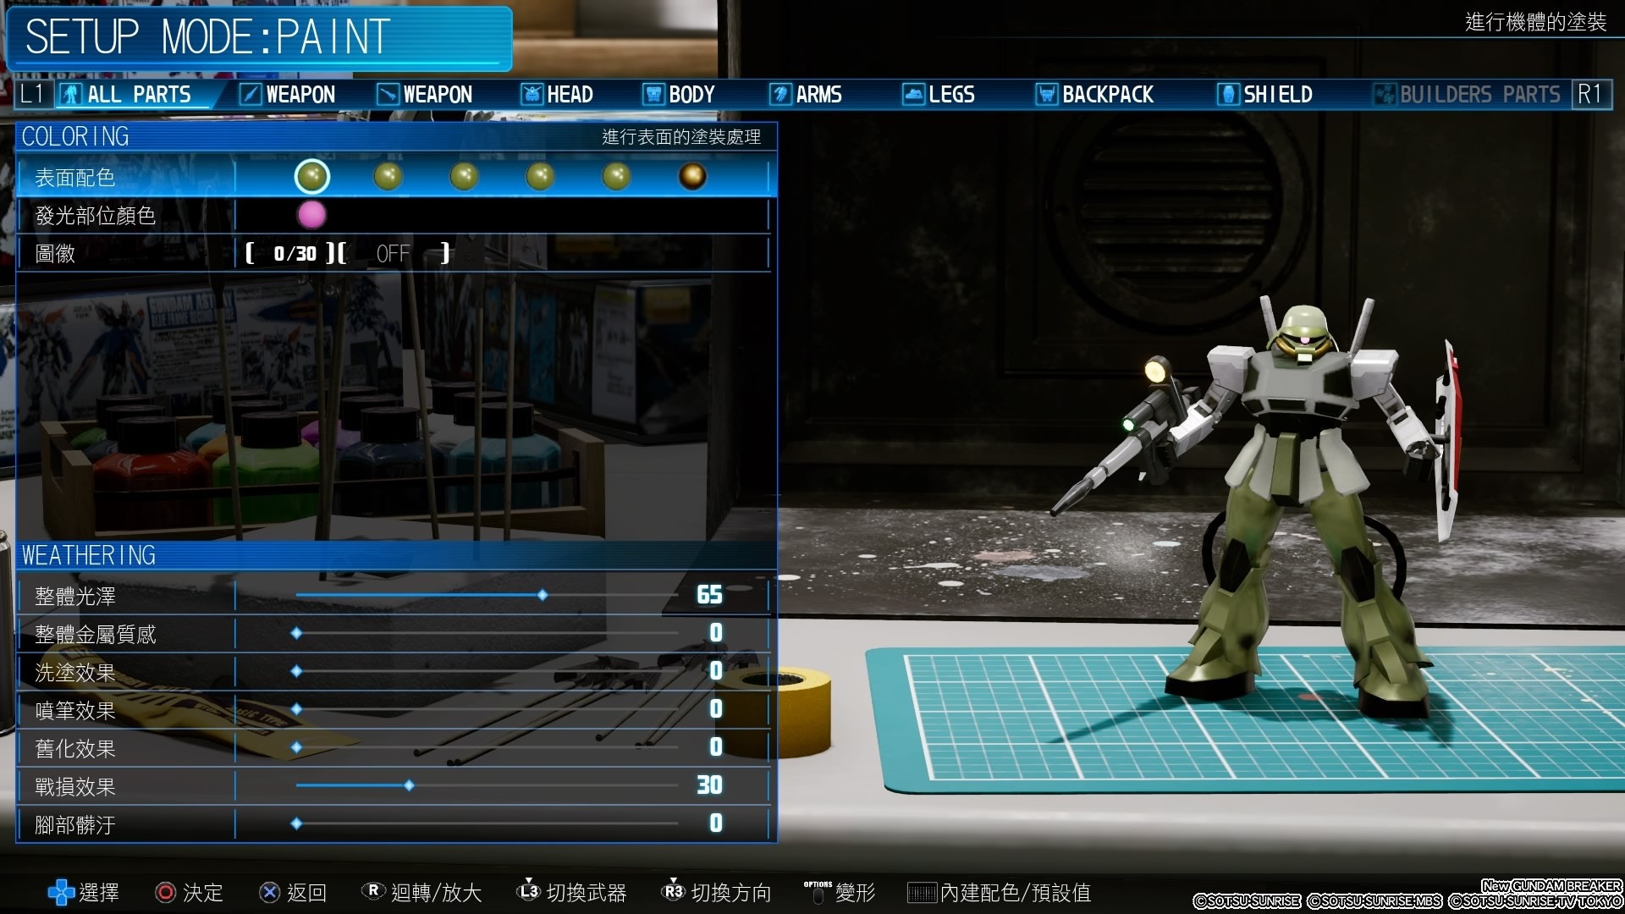Screen dimensions: 1625x914
Task: Adjust the 戰損效果 battle damage slider handle
Action: click(409, 785)
